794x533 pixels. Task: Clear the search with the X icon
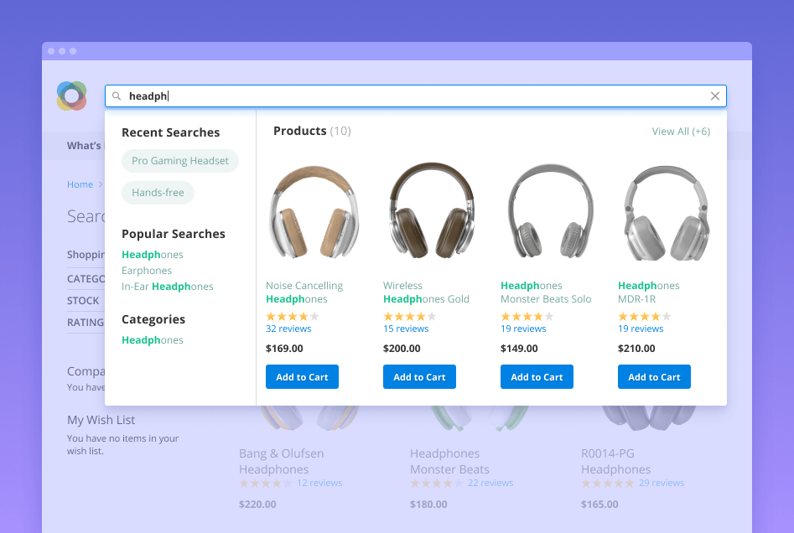pos(715,96)
